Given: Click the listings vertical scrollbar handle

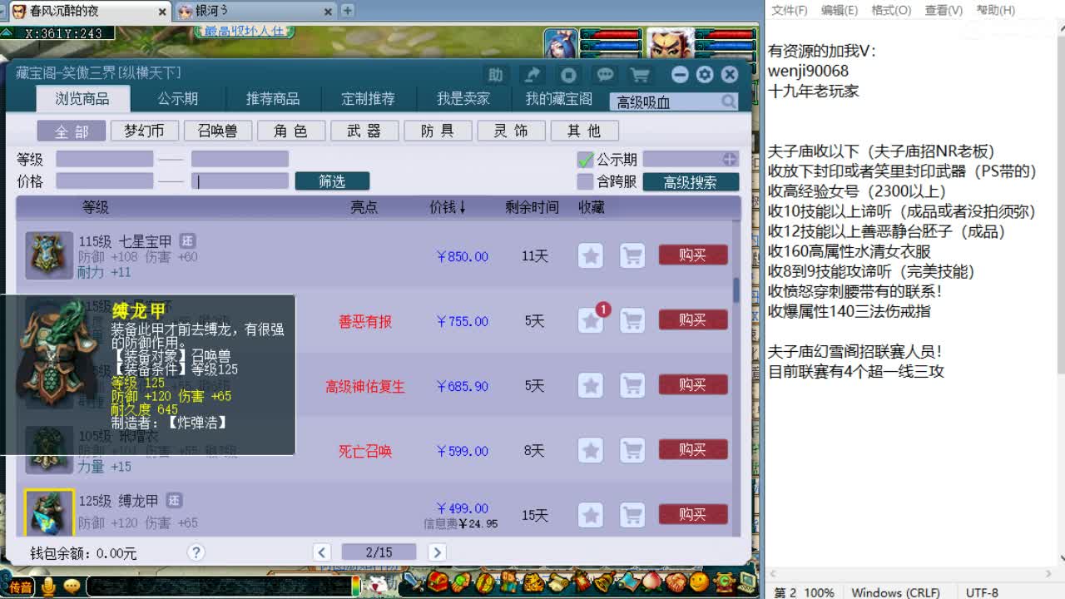Looking at the screenshot, I should pyautogui.click(x=736, y=290).
